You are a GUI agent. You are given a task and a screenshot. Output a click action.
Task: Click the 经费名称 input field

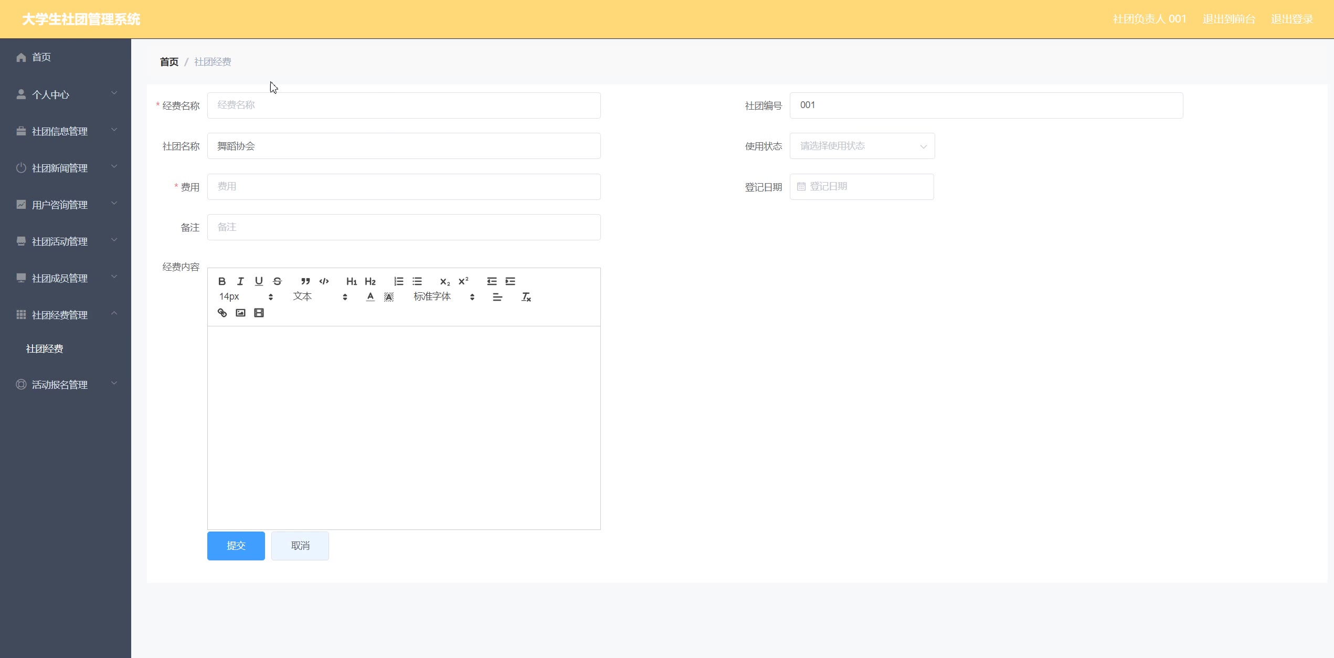click(404, 105)
